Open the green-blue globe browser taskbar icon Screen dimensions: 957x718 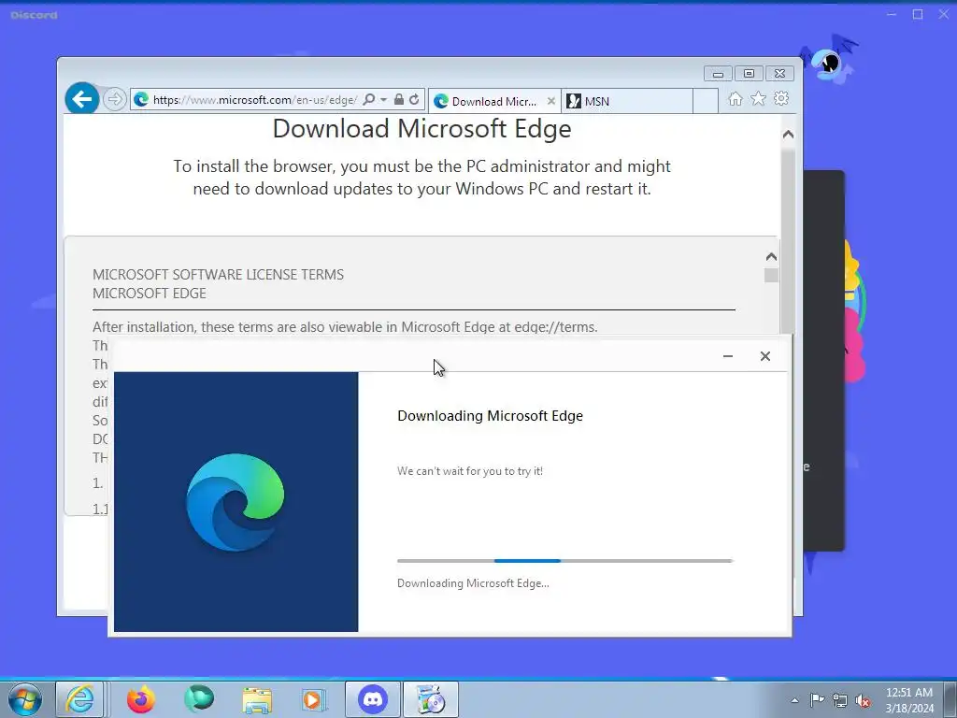tap(199, 699)
